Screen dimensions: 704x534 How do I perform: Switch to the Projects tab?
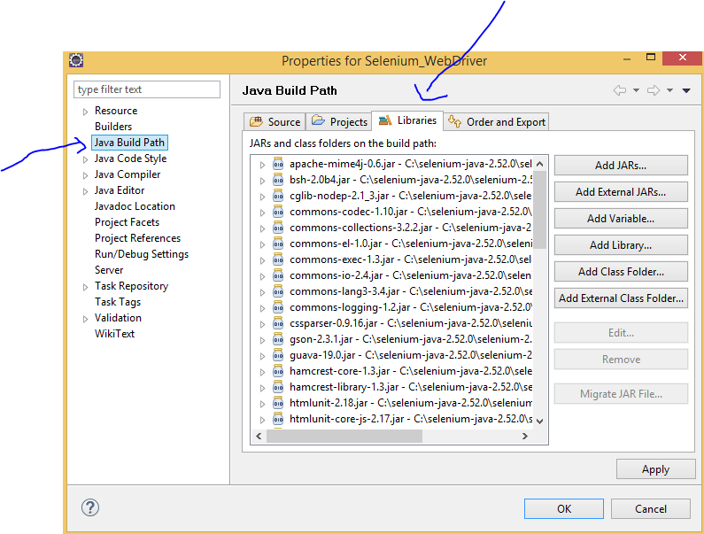pos(339,121)
